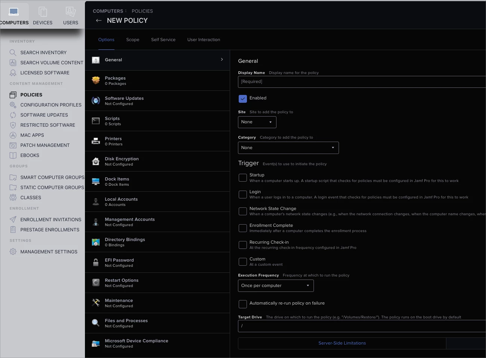Open the Computers section icon
The height and width of the screenshot is (358, 486).
[x=14, y=12]
